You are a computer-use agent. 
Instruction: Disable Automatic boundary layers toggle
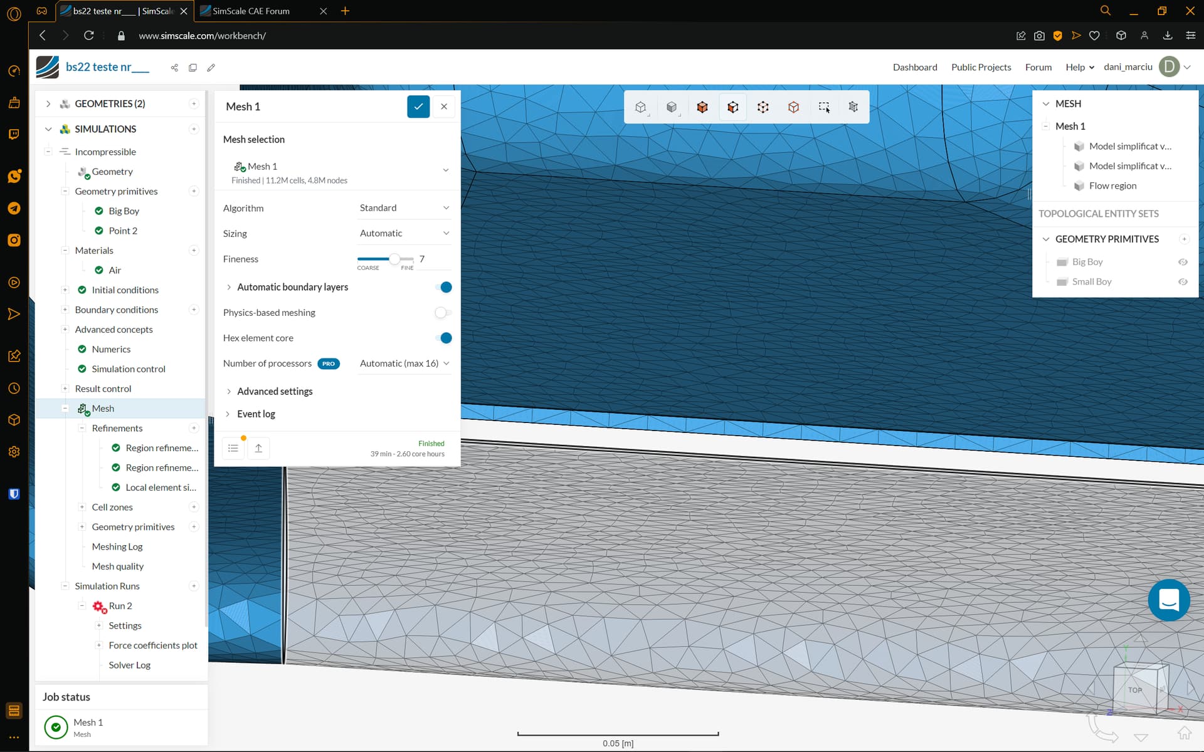[x=443, y=287]
